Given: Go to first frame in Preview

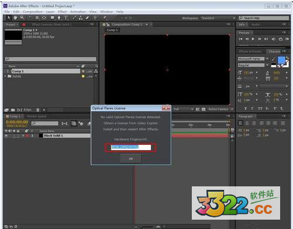Looking at the screenshot, I should click(x=241, y=39).
